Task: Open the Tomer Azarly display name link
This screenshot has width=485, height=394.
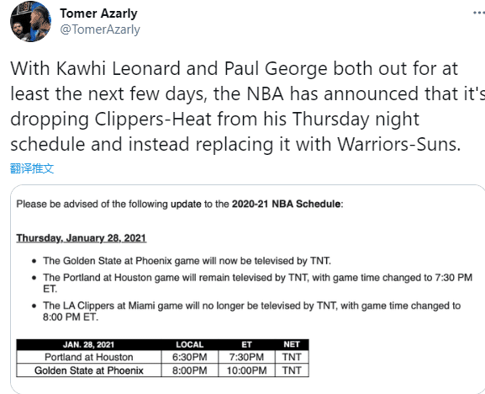Action: coord(98,13)
